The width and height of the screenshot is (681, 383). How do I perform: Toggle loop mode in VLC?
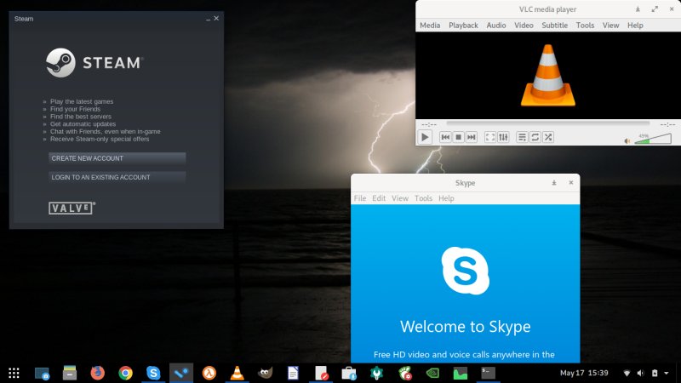pos(535,137)
